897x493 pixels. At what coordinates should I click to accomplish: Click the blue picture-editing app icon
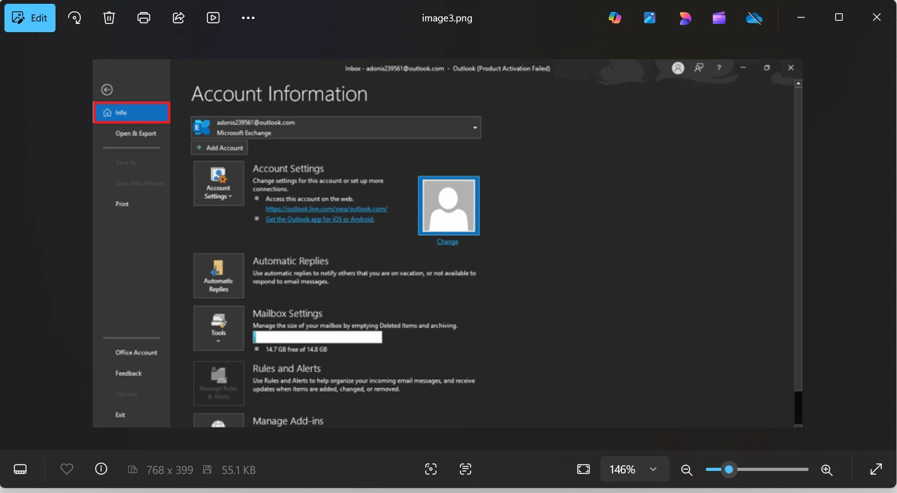tap(650, 18)
